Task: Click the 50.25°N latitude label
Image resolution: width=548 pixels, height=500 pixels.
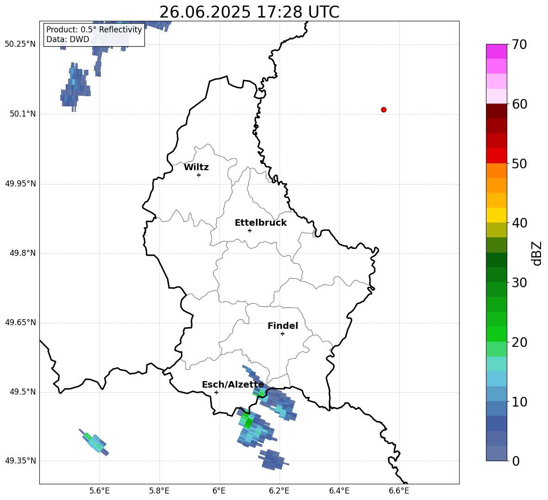Action: [x=20, y=44]
